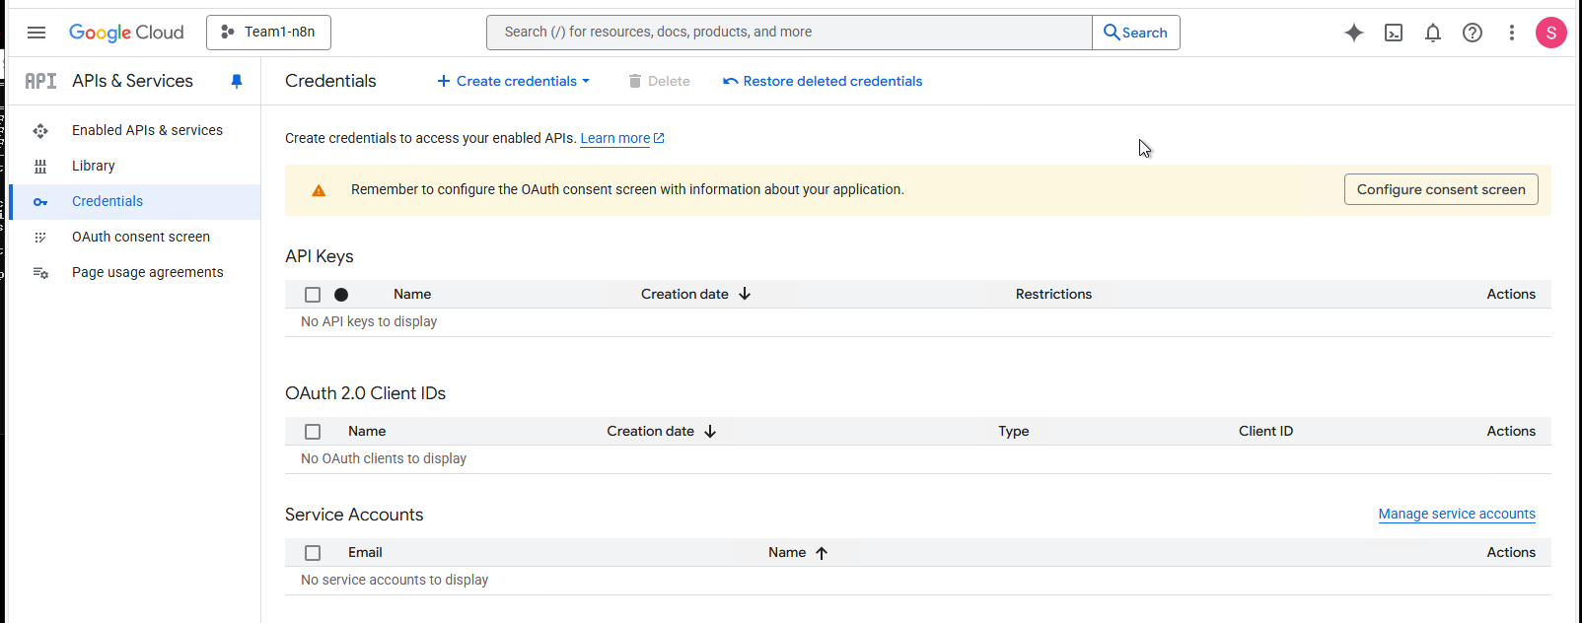The width and height of the screenshot is (1582, 623).
Task: Go to OAuth consent screen page
Action: tap(141, 237)
